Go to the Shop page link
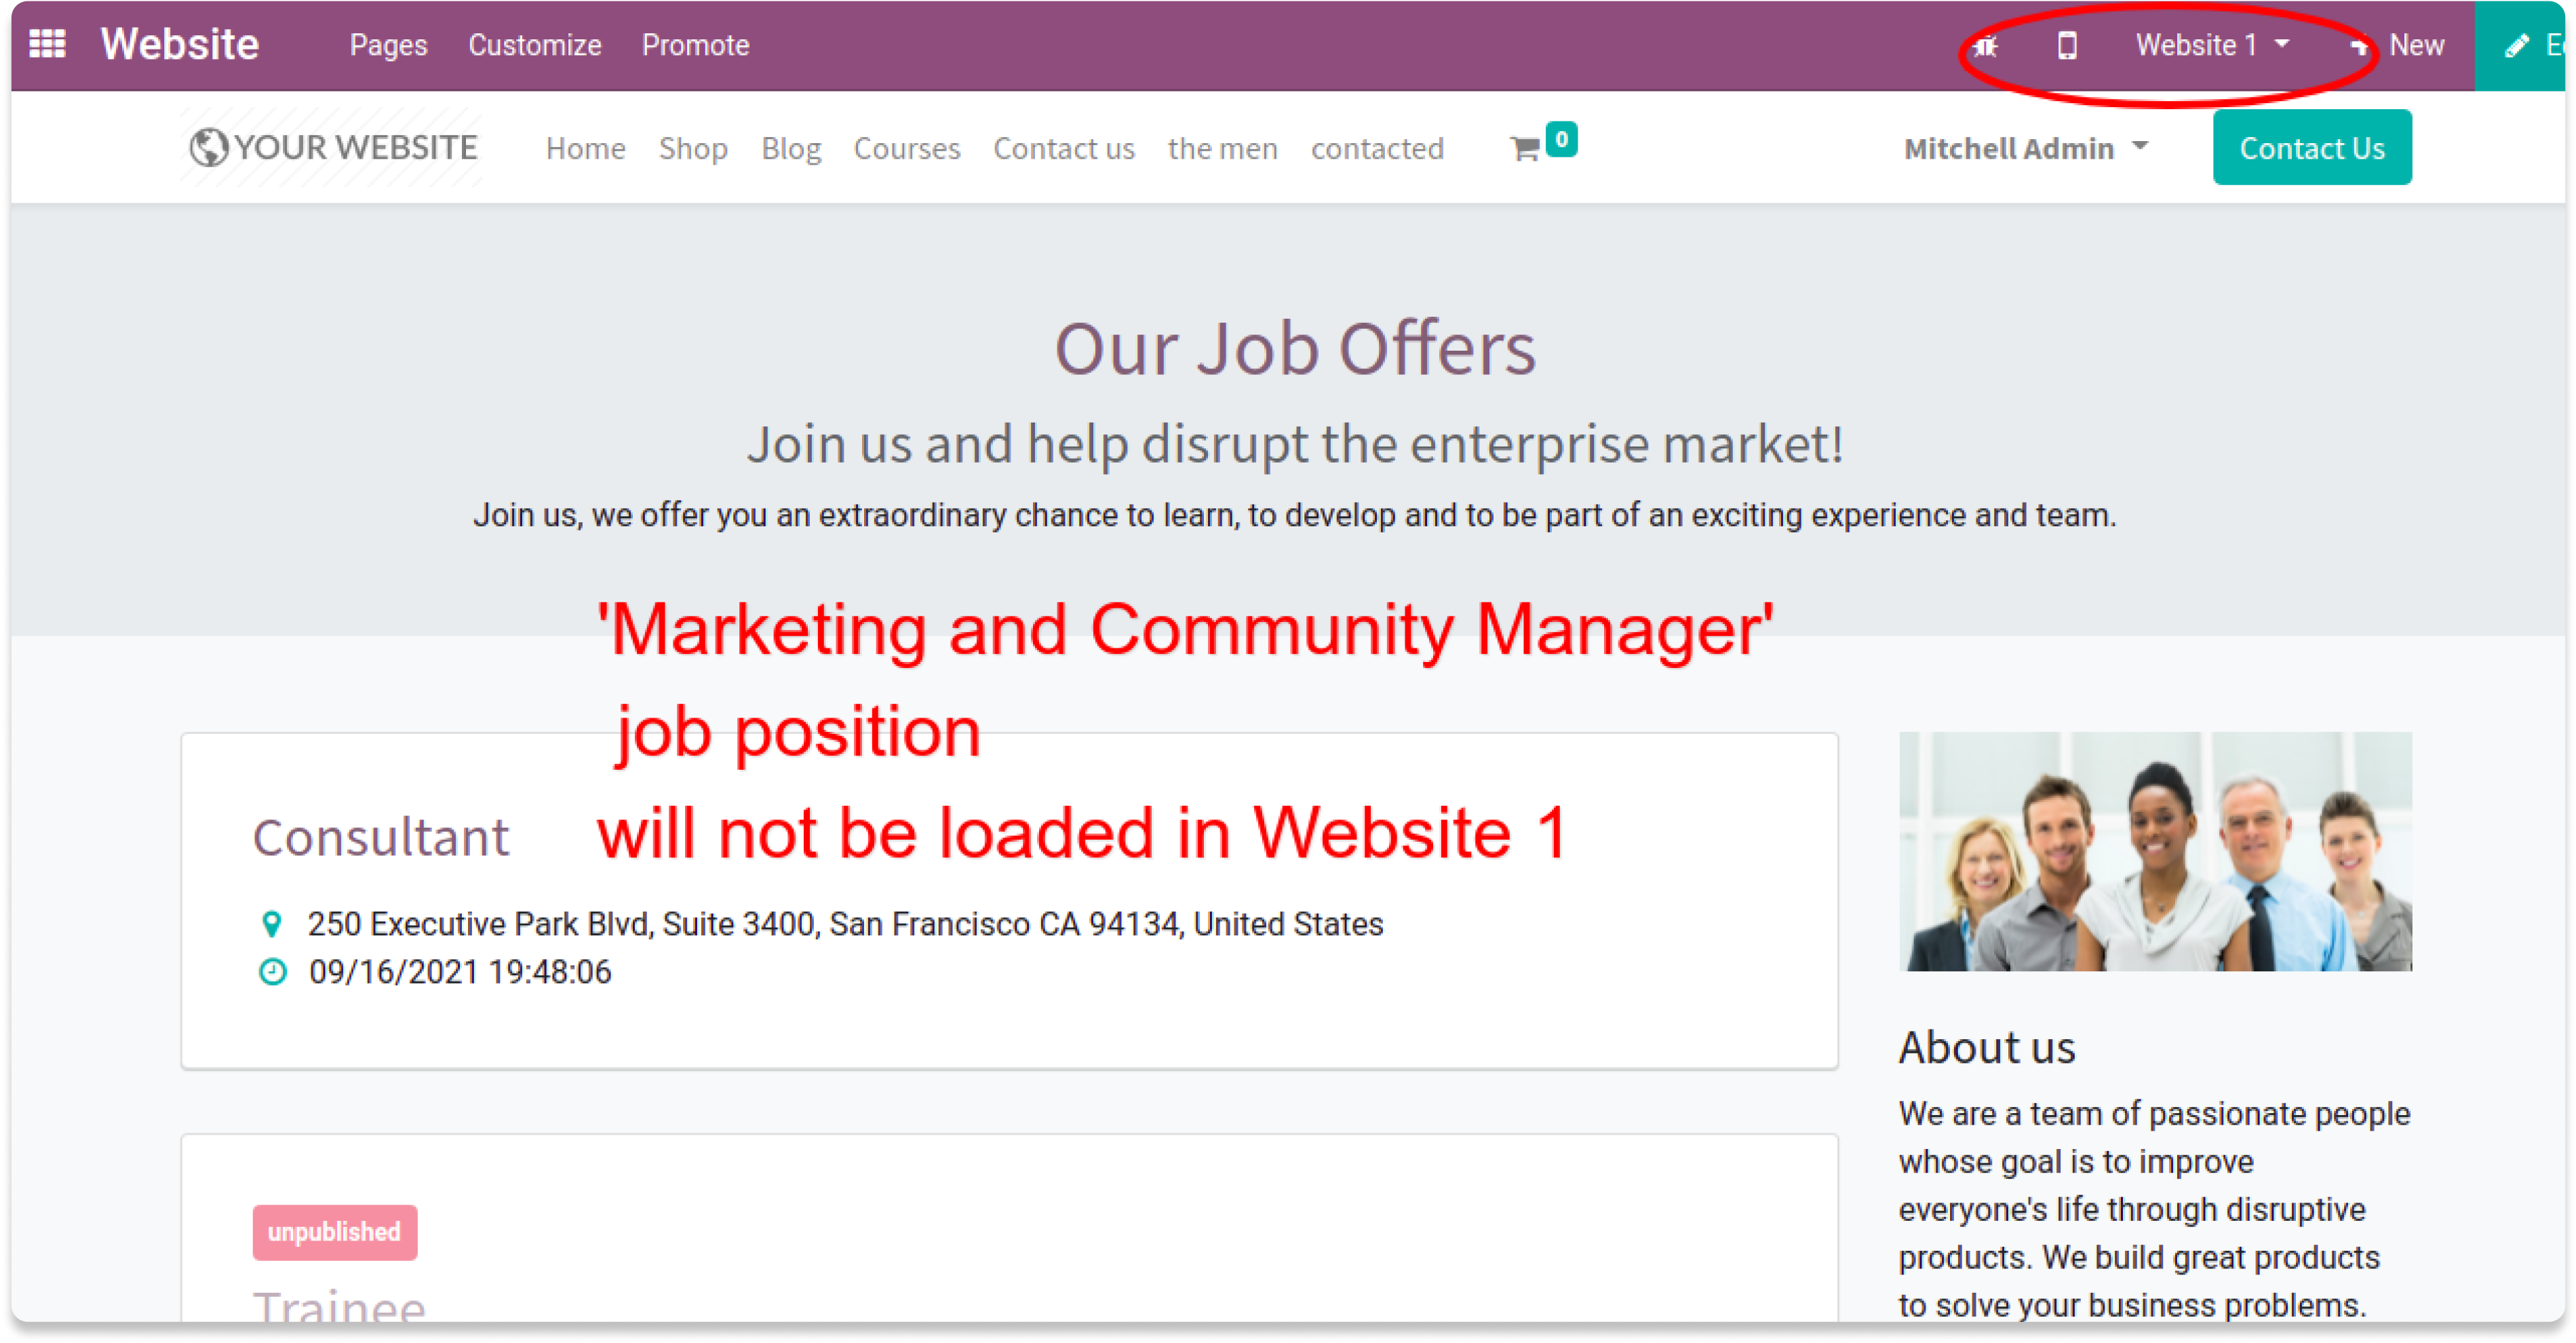Image resolution: width=2576 pixels, height=1343 pixels. coord(692,148)
